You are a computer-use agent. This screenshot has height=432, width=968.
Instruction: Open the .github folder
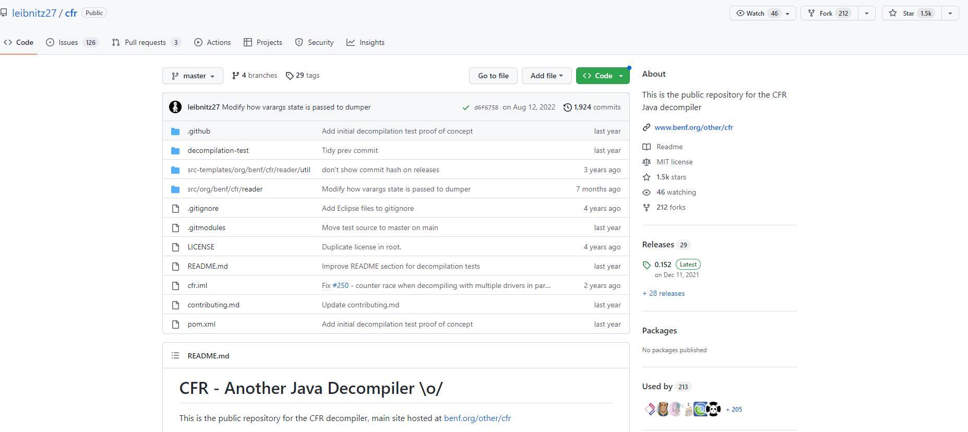(199, 131)
